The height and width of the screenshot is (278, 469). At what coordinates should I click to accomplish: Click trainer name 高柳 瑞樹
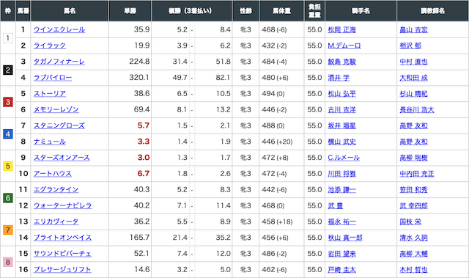coord(413,158)
